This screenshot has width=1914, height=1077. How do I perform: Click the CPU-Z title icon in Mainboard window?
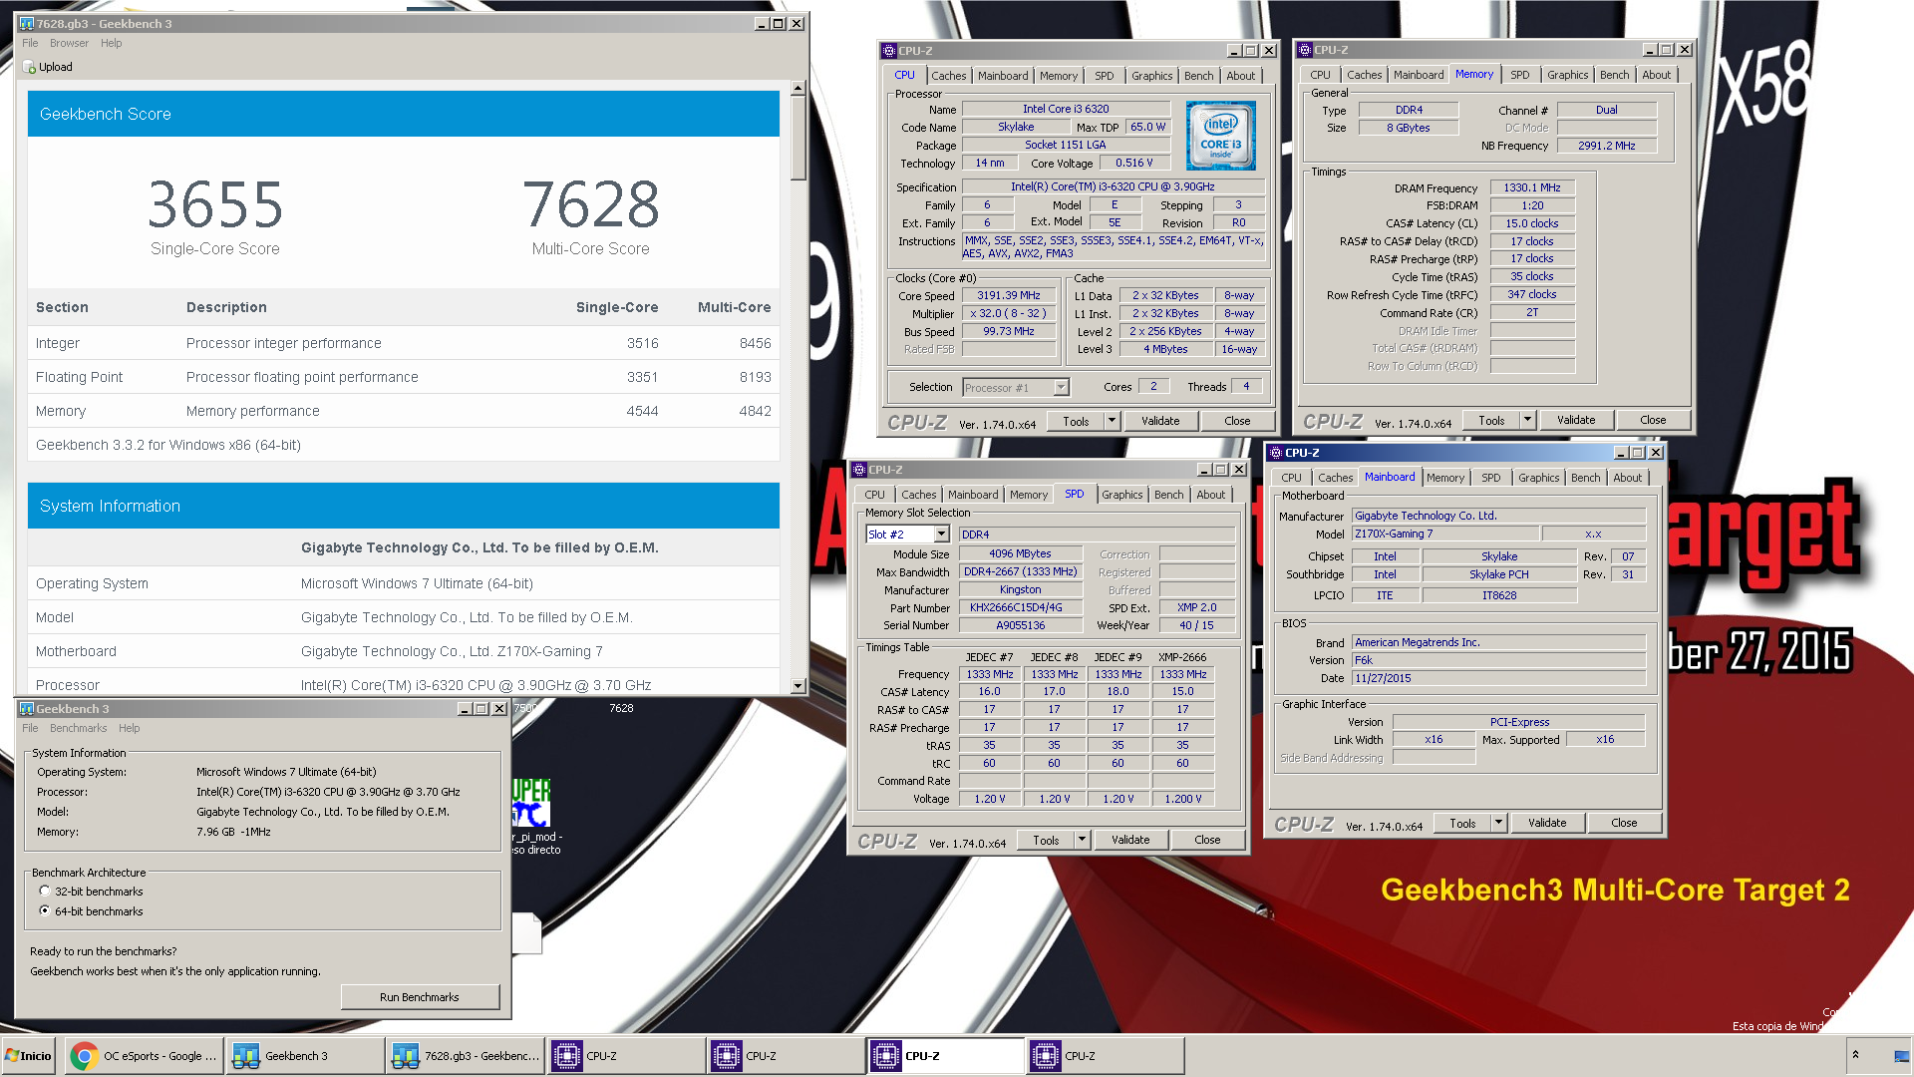pyautogui.click(x=1276, y=453)
